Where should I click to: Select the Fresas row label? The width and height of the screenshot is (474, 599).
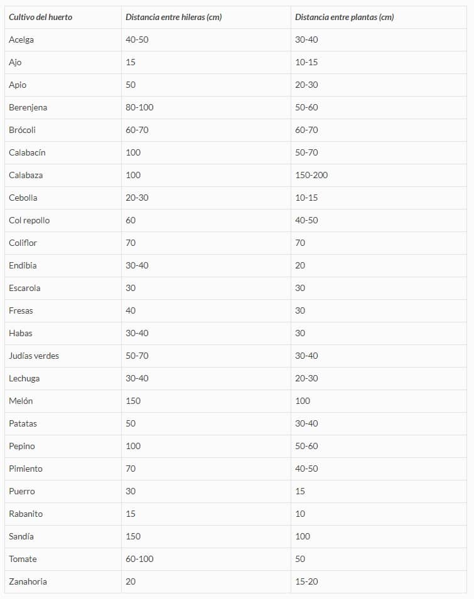click(x=21, y=310)
